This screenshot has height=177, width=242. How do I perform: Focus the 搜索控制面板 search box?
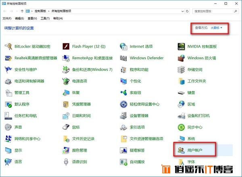[x=215, y=11]
